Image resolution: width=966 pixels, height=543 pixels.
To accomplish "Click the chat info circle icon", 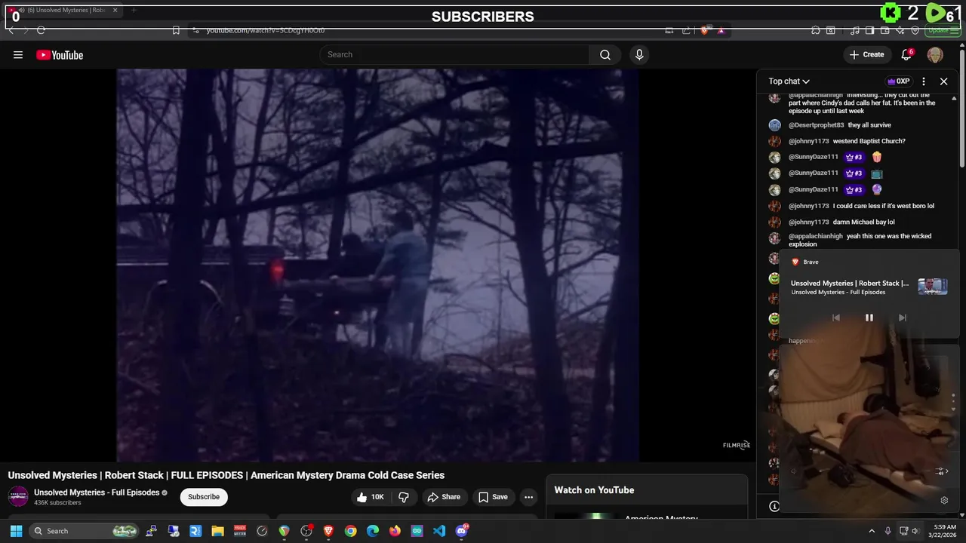I will tap(774, 506).
